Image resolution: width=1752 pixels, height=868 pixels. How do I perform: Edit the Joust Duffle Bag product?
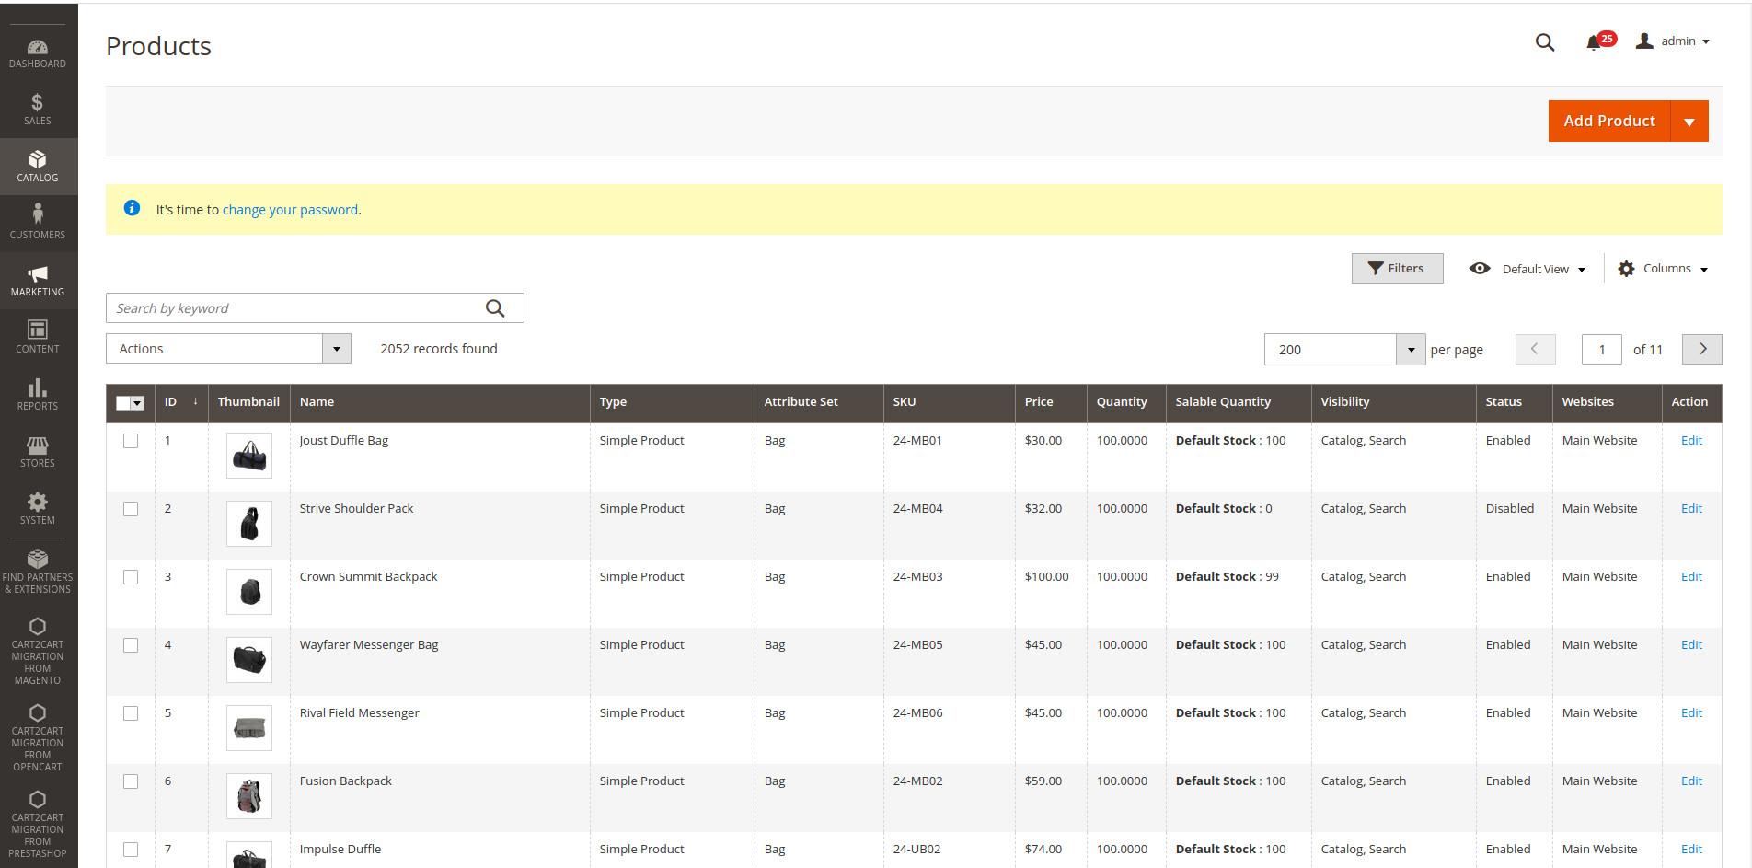(x=1691, y=441)
